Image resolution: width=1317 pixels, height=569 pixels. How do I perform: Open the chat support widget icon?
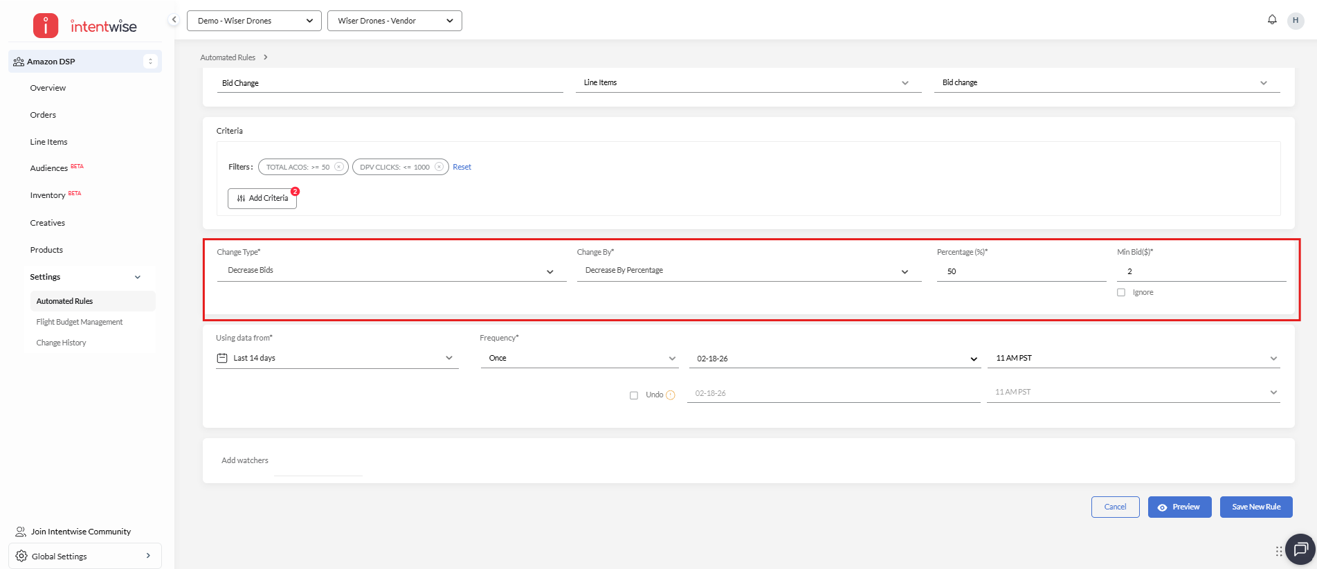point(1300,550)
